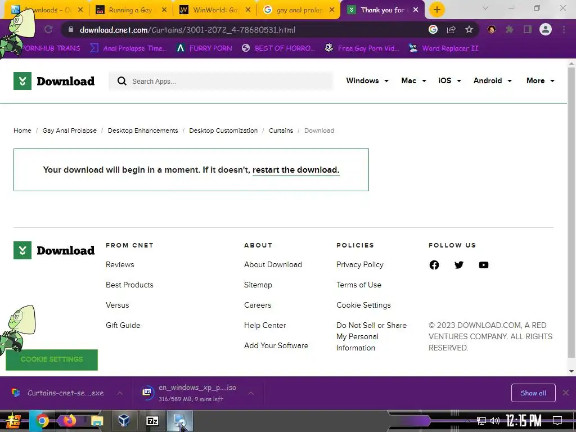Open Terms of Use link
Viewport: 576px width, 432px height.
coord(358,285)
